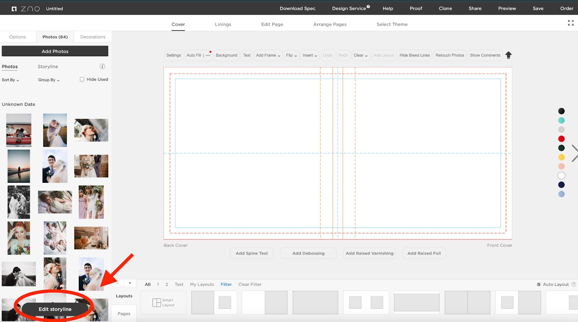Open the Sort By dropdown
Screen dimensions: 578x322
tap(10, 80)
